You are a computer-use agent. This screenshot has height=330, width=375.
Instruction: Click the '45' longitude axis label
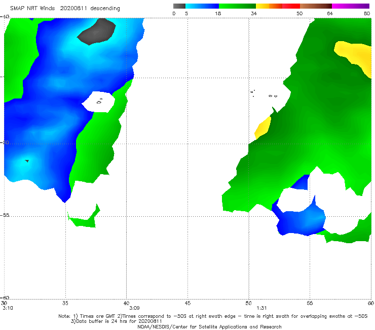pos(188,303)
